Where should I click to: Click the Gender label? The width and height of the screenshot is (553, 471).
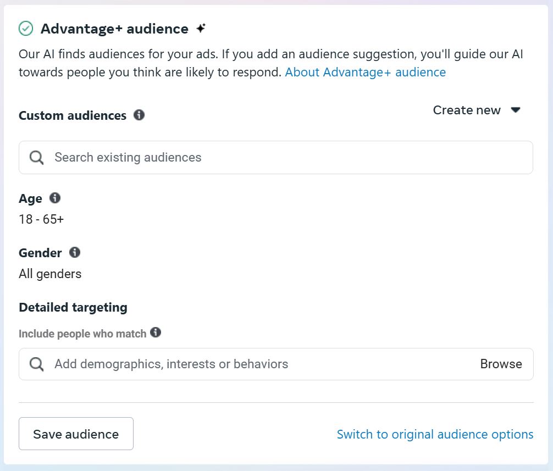pyautogui.click(x=40, y=253)
